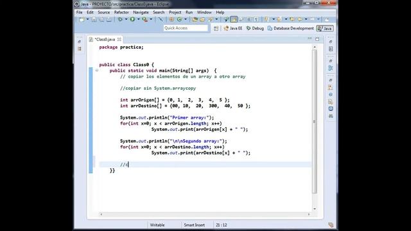Open the New Java Class dropdown arrow
The image size is (411, 231).
point(186,19)
